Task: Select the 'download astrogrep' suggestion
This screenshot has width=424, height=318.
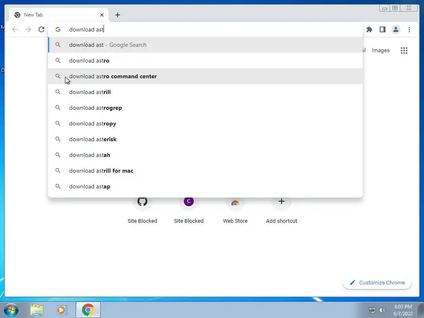Action: 205,108
